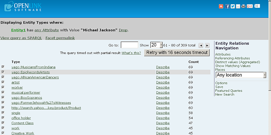This screenshot has width=271, height=135.
Task: Share page via Facebook icon
Action: click(x=227, y=6)
